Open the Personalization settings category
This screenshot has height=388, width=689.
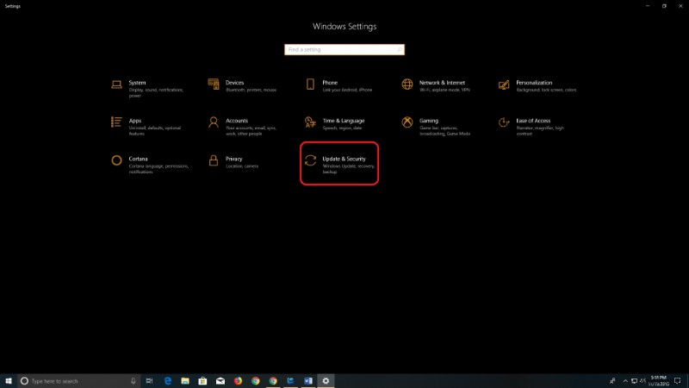(x=537, y=85)
